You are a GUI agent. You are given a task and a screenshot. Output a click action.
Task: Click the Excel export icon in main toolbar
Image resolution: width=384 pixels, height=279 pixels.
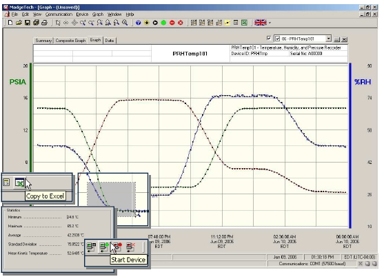coord(244,23)
